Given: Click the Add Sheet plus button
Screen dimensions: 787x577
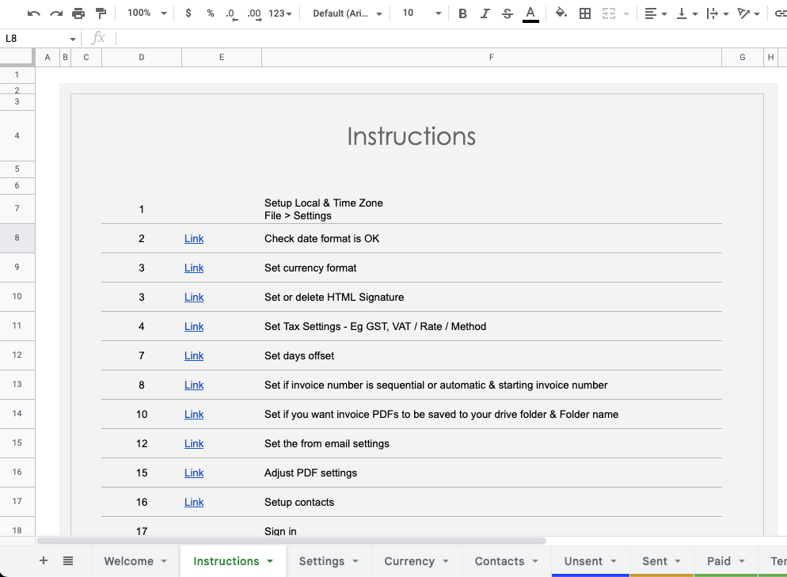Looking at the screenshot, I should pos(44,561).
